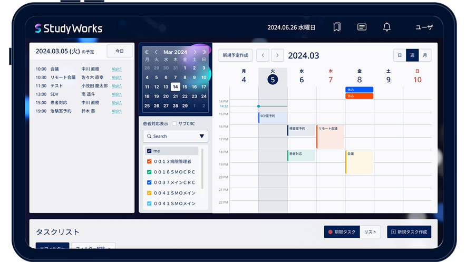Open the blue 休み event on Friday
The height and width of the screenshot is (262, 466).
click(360, 90)
